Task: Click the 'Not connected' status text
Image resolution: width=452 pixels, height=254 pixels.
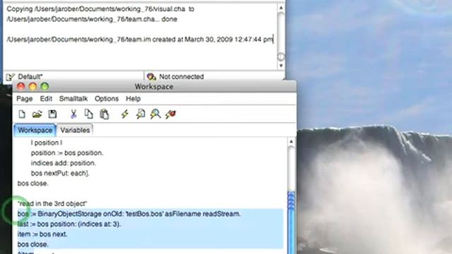Action: (x=182, y=77)
